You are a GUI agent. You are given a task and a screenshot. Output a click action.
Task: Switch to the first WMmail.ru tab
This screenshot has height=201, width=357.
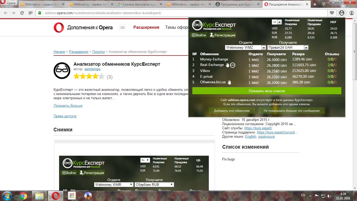pyautogui.click(x=43, y=4)
